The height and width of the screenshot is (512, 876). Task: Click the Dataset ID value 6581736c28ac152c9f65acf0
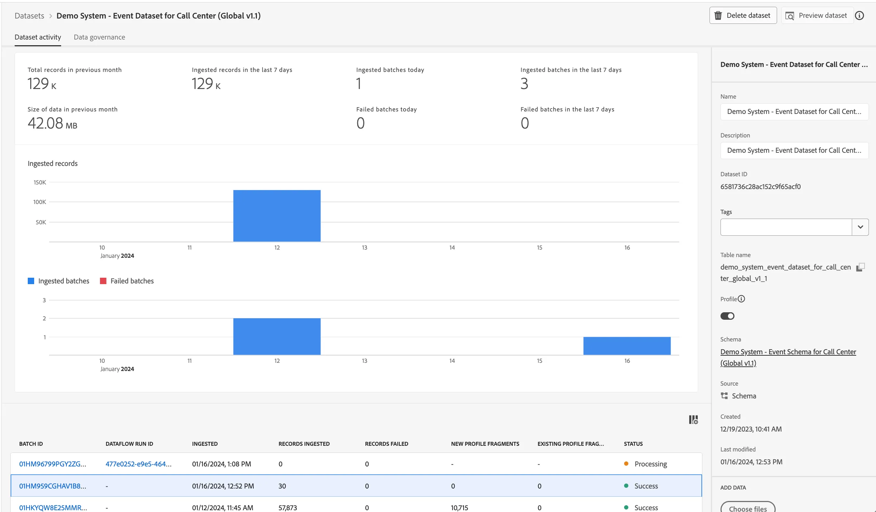[760, 186]
